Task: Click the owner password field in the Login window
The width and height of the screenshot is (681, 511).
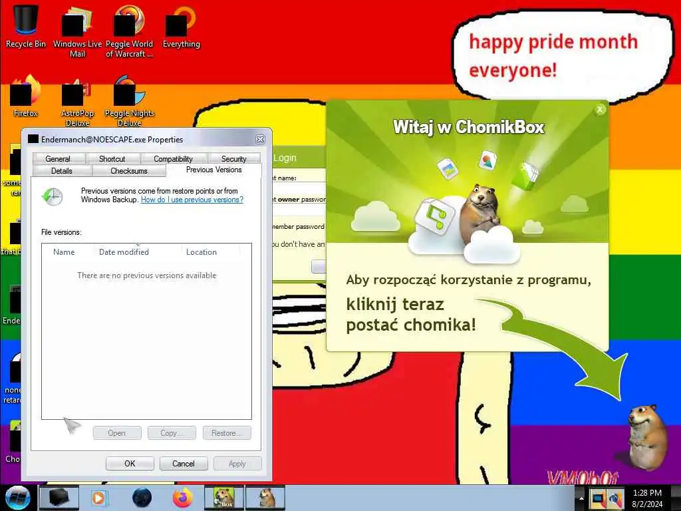Action: tap(300, 210)
